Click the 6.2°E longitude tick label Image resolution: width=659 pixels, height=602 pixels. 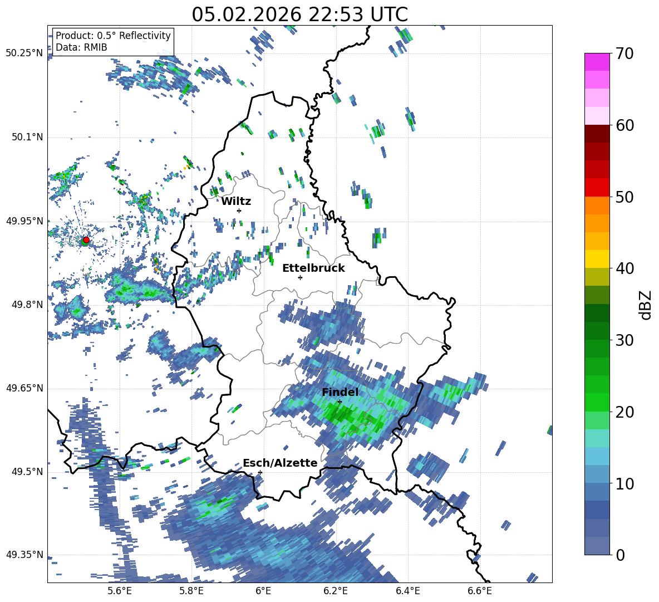[336, 591]
